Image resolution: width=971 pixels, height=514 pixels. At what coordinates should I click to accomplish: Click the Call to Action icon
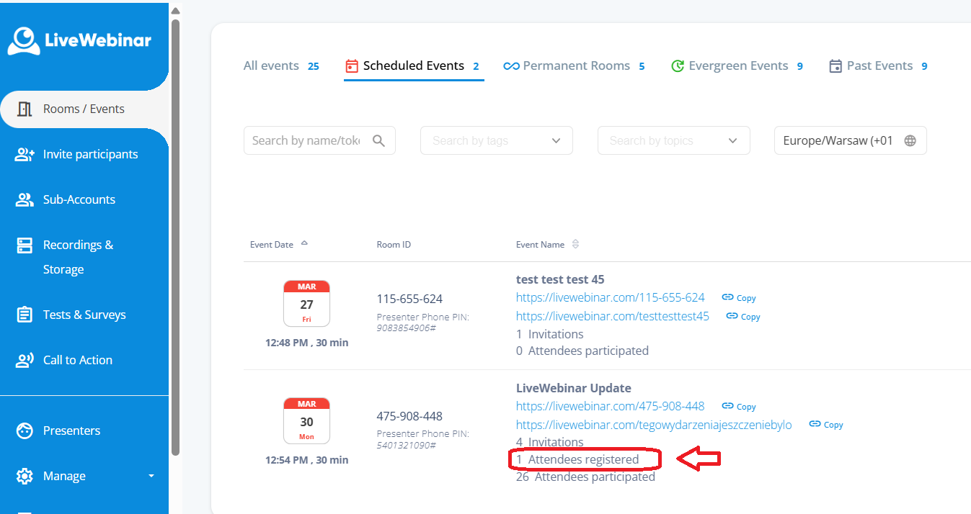coord(25,360)
